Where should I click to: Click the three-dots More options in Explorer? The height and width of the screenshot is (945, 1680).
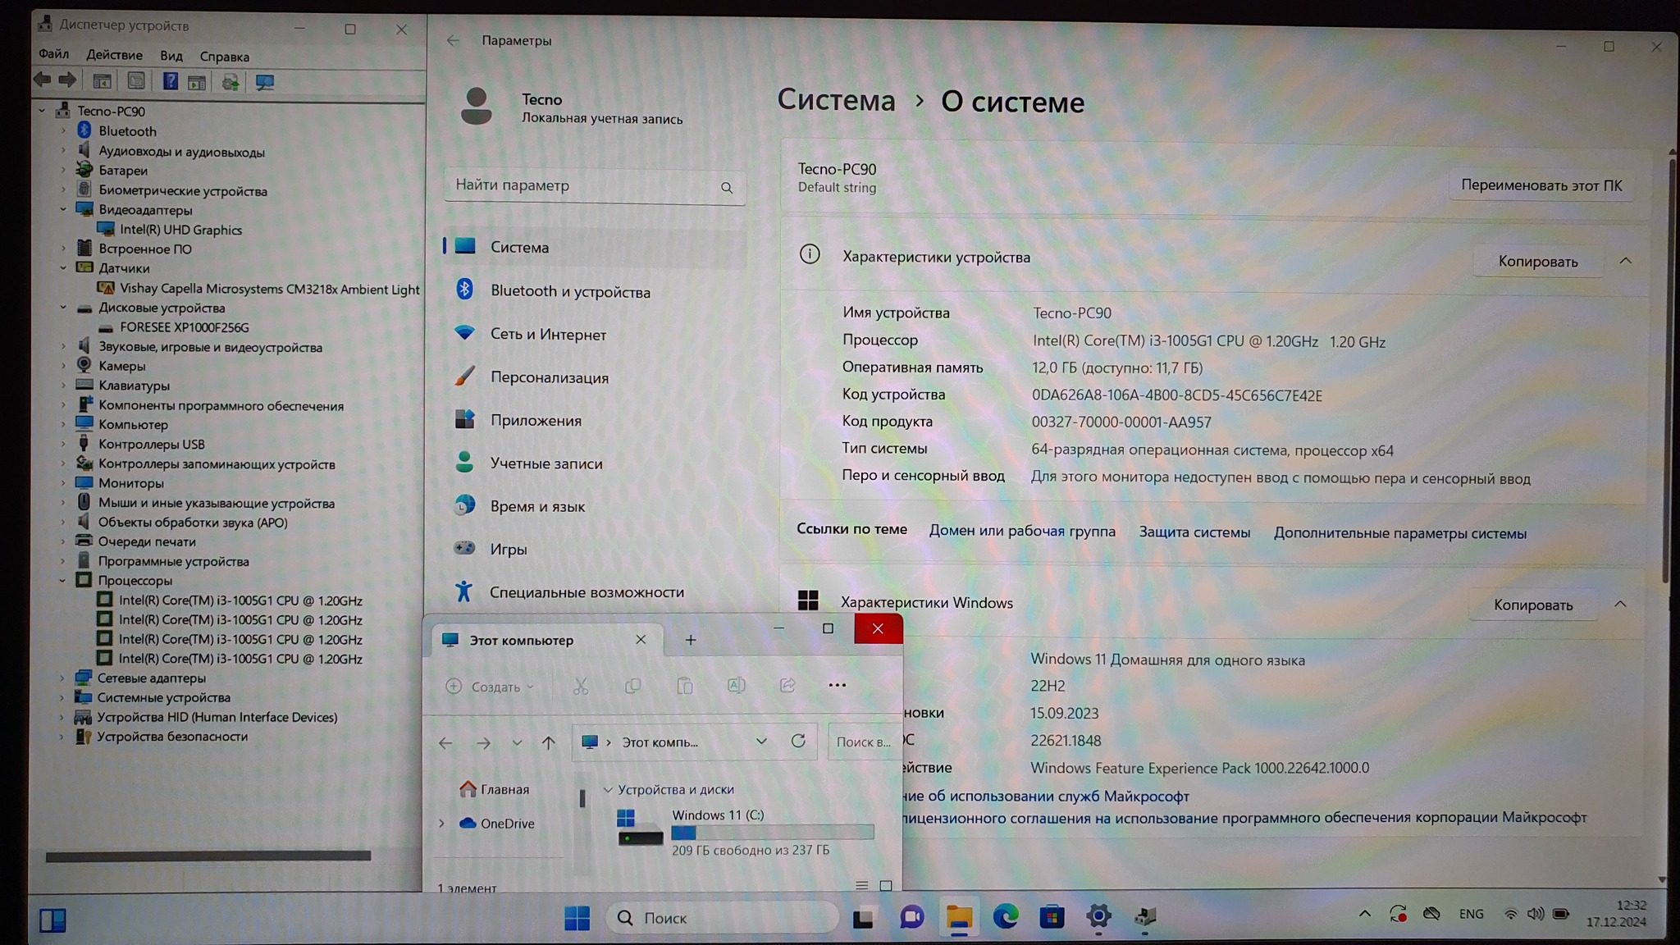tap(837, 686)
